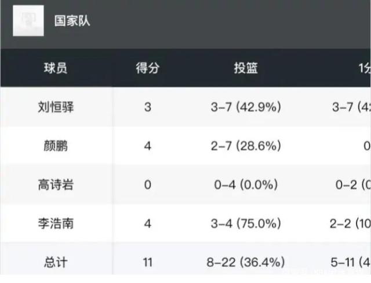Open player 刘恒驿's profile

pyautogui.click(x=55, y=107)
